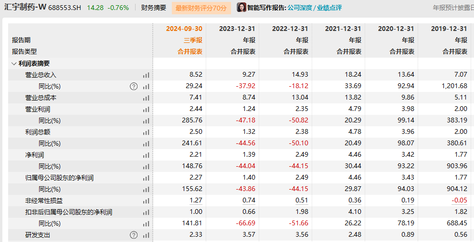Viewport: 474px width, 242px height.
Task: Select the 利润总额 row label
Action: click(38, 132)
